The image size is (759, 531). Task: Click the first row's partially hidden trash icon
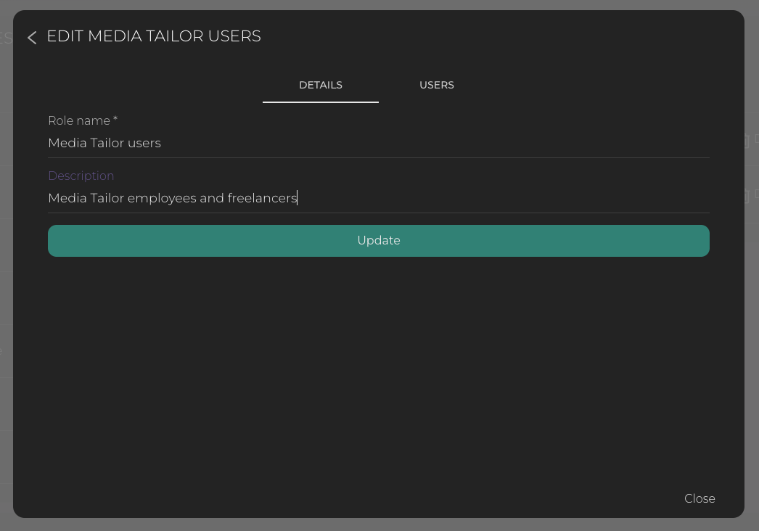tap(746, 141)
